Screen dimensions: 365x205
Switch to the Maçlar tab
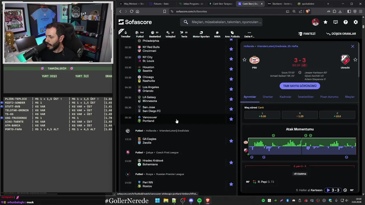point(350,97)
